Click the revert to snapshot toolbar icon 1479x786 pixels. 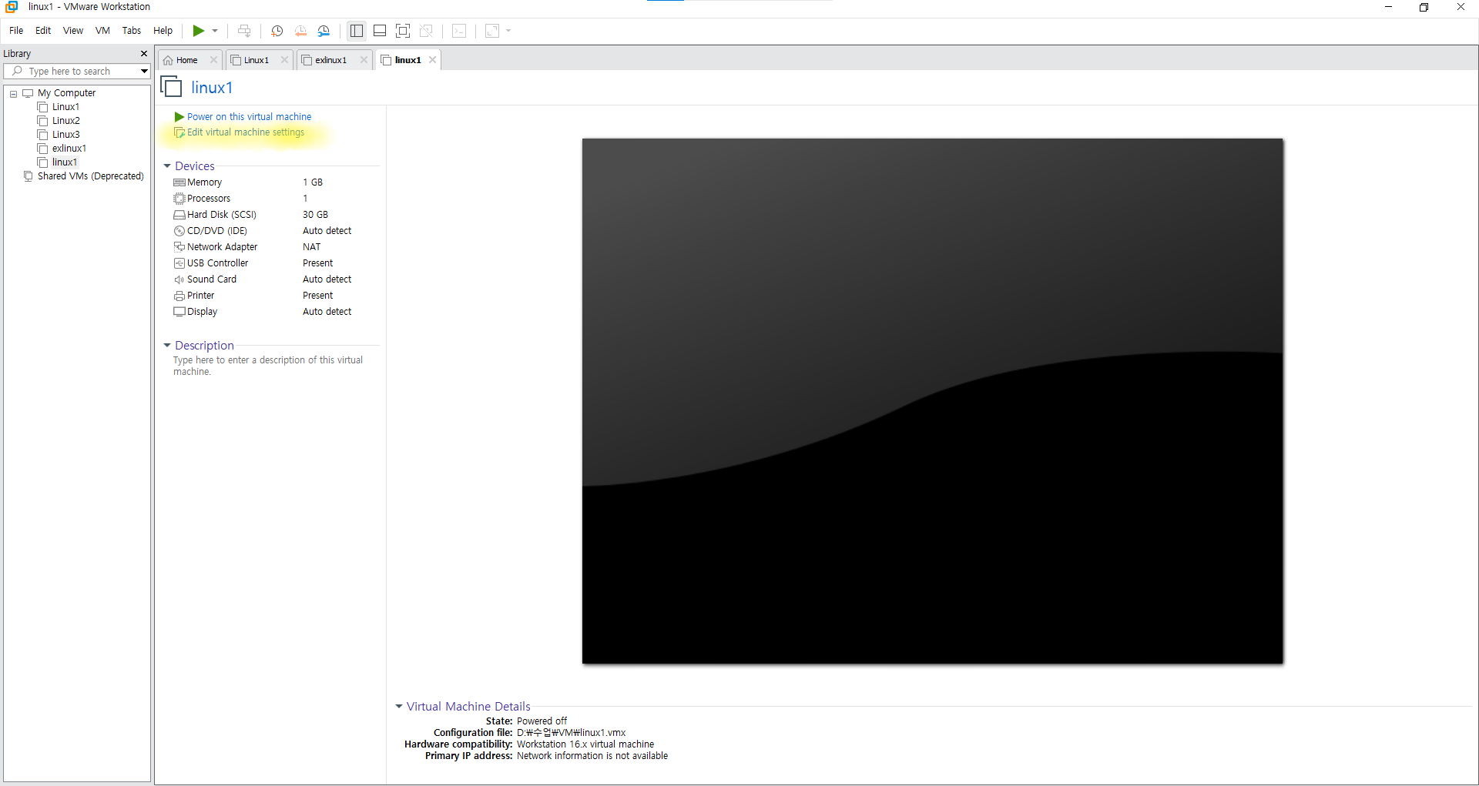coord(300,31)
